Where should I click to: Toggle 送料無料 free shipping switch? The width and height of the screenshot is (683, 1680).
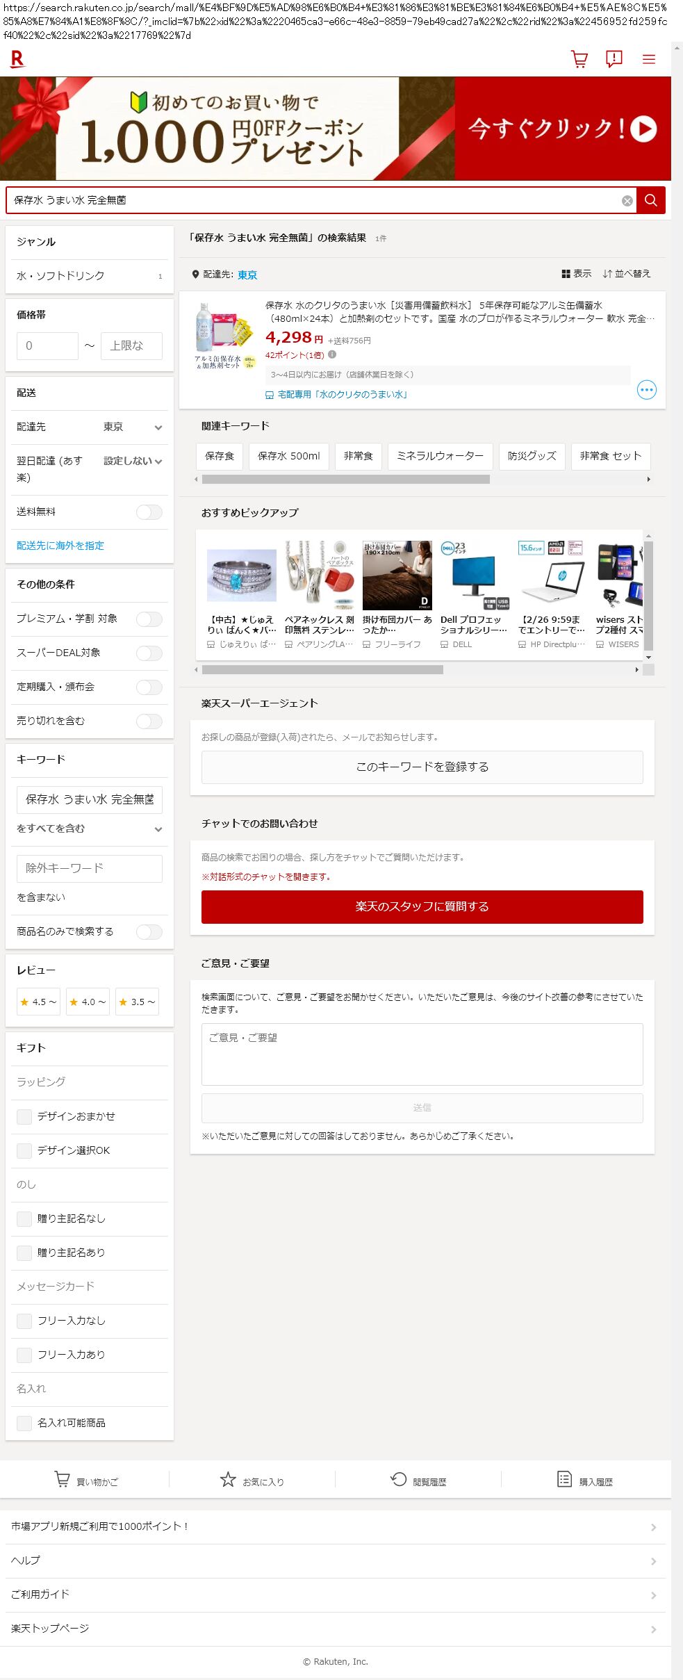[149, 512]
